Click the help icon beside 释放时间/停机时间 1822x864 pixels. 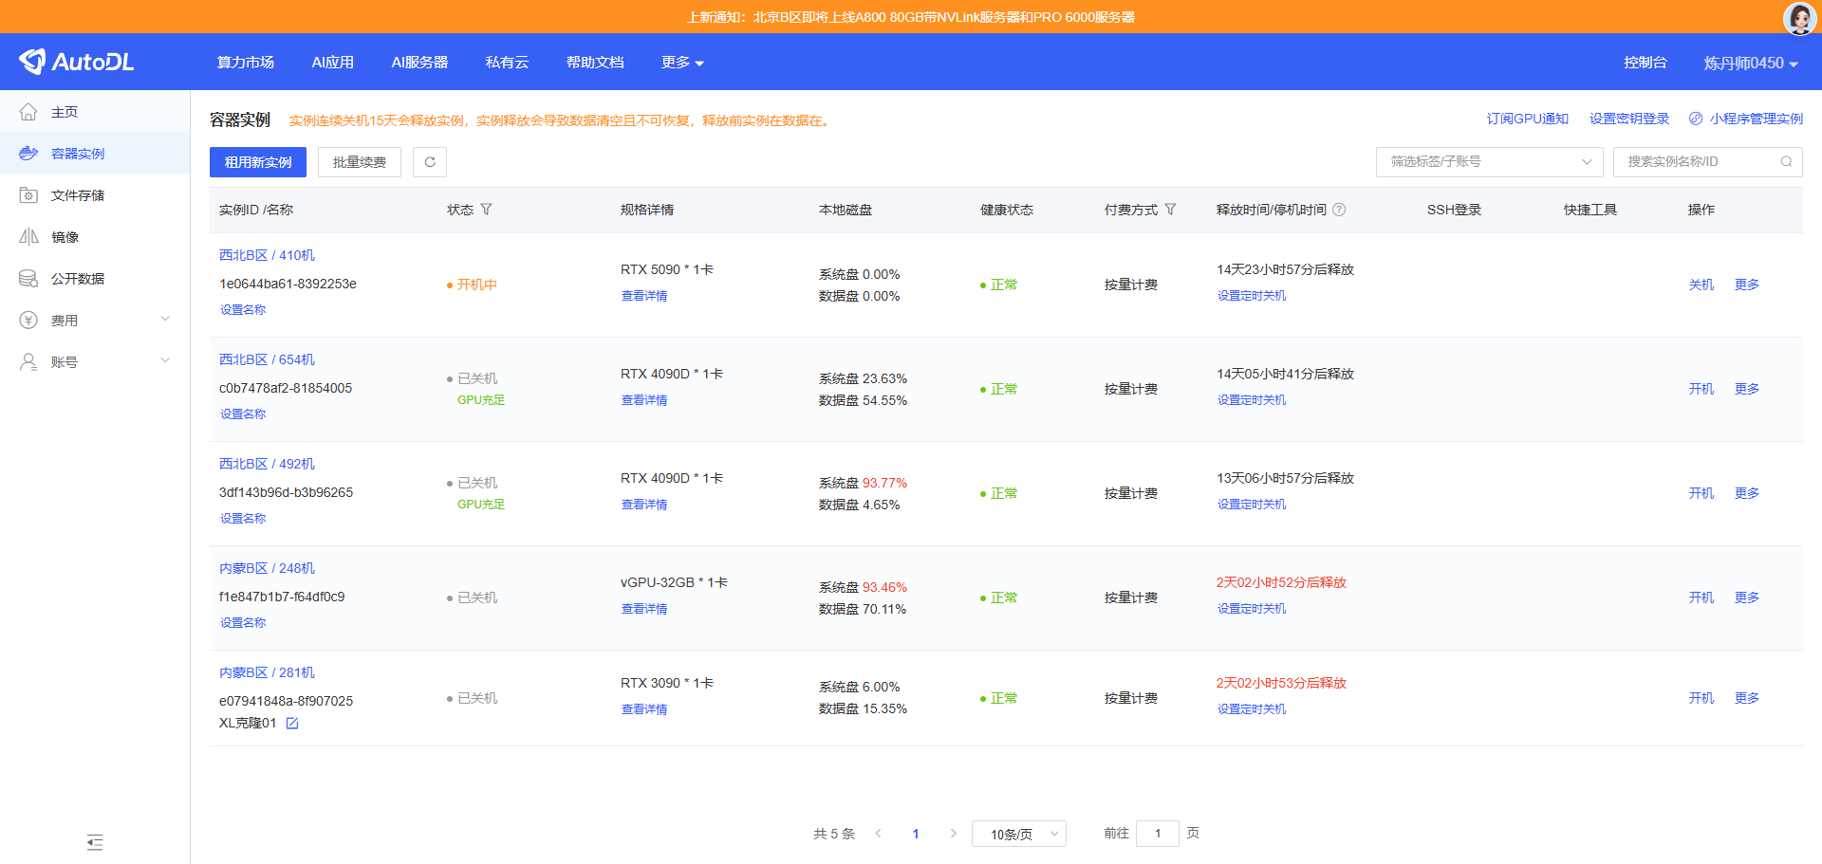pos(1339,210)
